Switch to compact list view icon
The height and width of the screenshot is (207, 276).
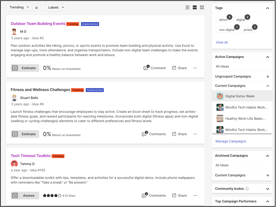click(187, 7)
